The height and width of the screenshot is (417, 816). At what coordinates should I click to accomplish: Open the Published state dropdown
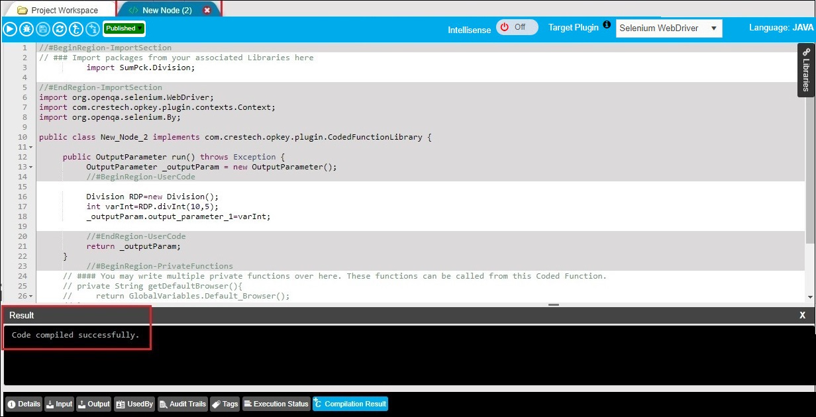pos(124,28)
